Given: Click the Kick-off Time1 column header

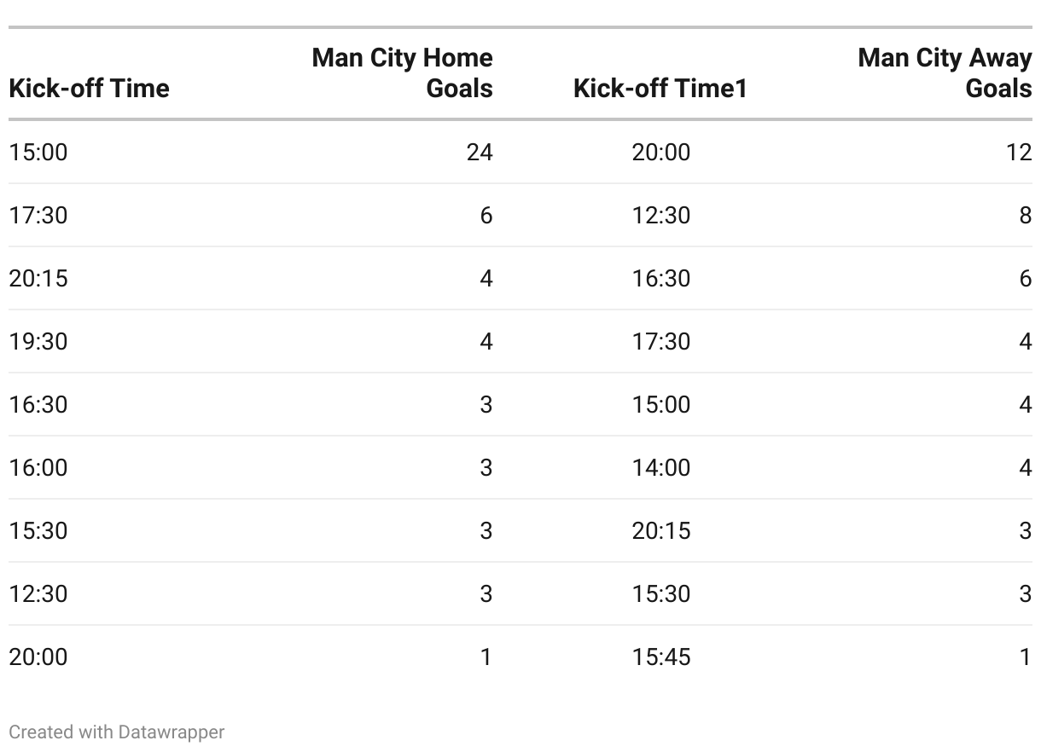Looking at the screenshot, I should [660, 88].
